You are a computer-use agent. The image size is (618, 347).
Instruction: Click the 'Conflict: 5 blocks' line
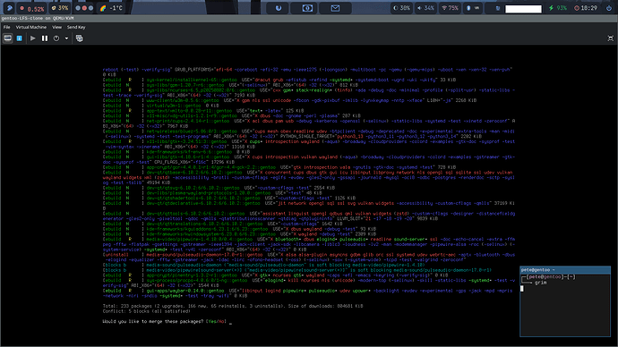pos(146,311)
